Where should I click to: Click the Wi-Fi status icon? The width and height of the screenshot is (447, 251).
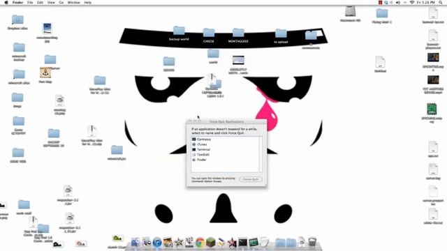(x=411, y=2)
